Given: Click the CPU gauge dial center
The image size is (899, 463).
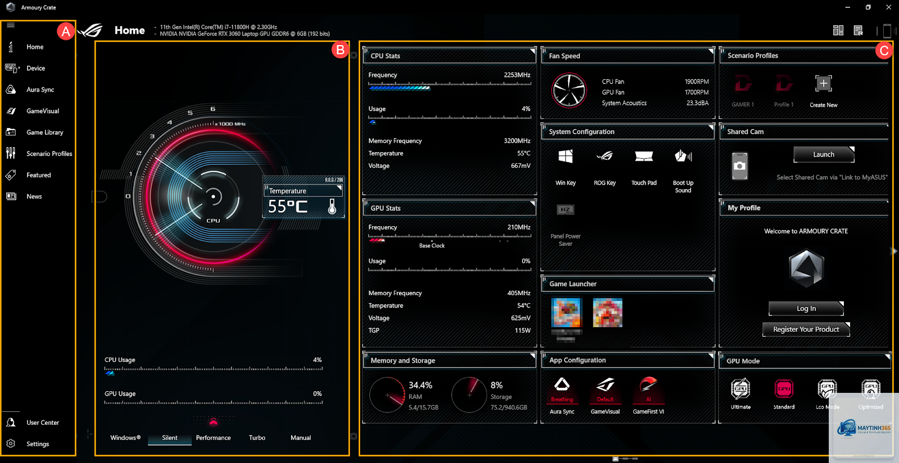Looking at the screenshot, I should tap(213, 196).
